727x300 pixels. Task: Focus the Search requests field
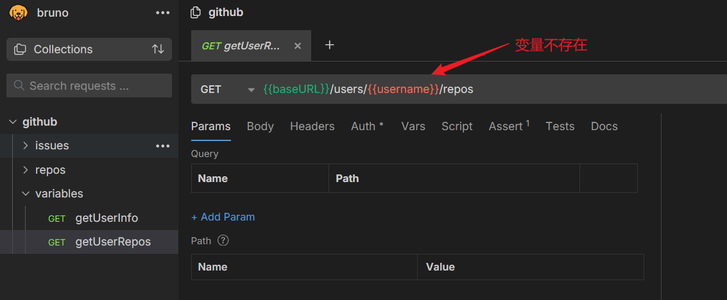[x=89, y=86]
